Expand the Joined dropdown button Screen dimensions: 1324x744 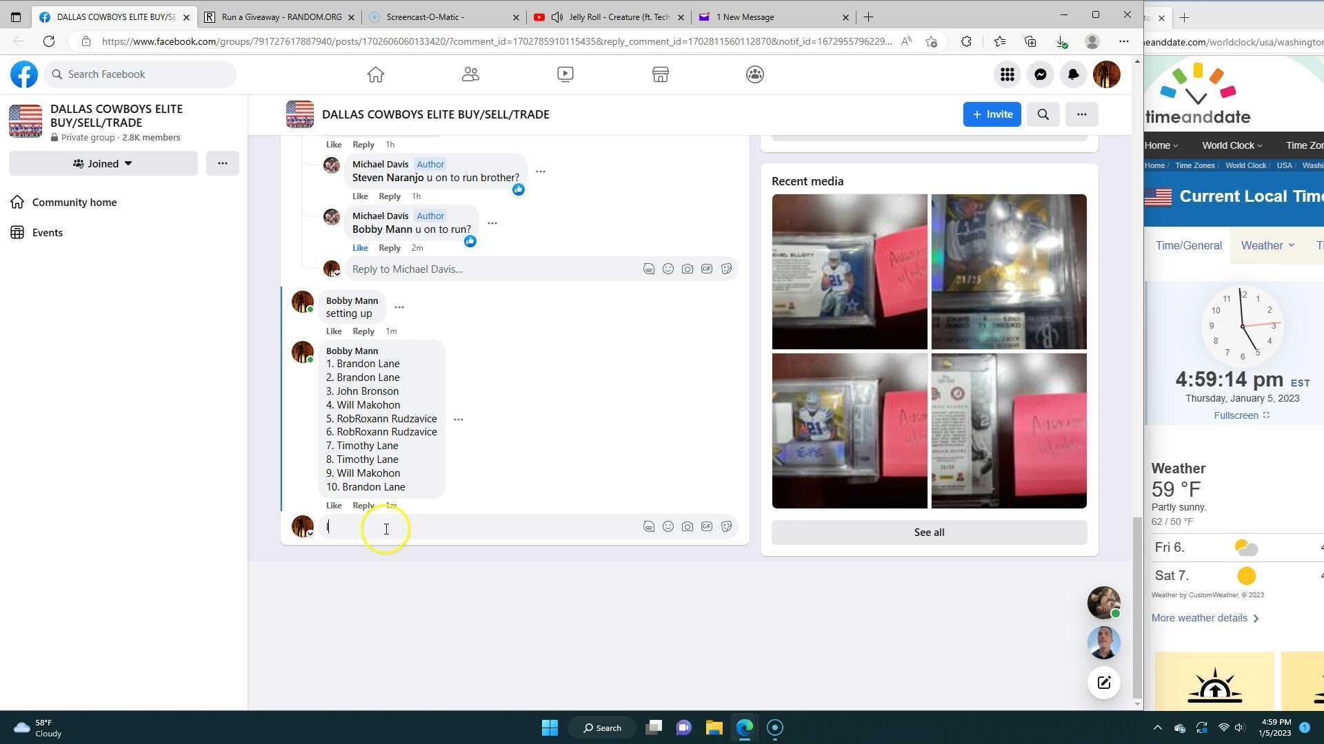103,164
